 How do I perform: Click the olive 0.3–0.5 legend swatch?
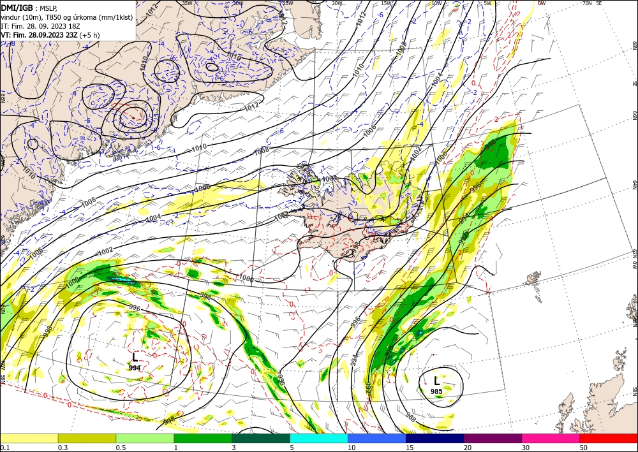87,438
